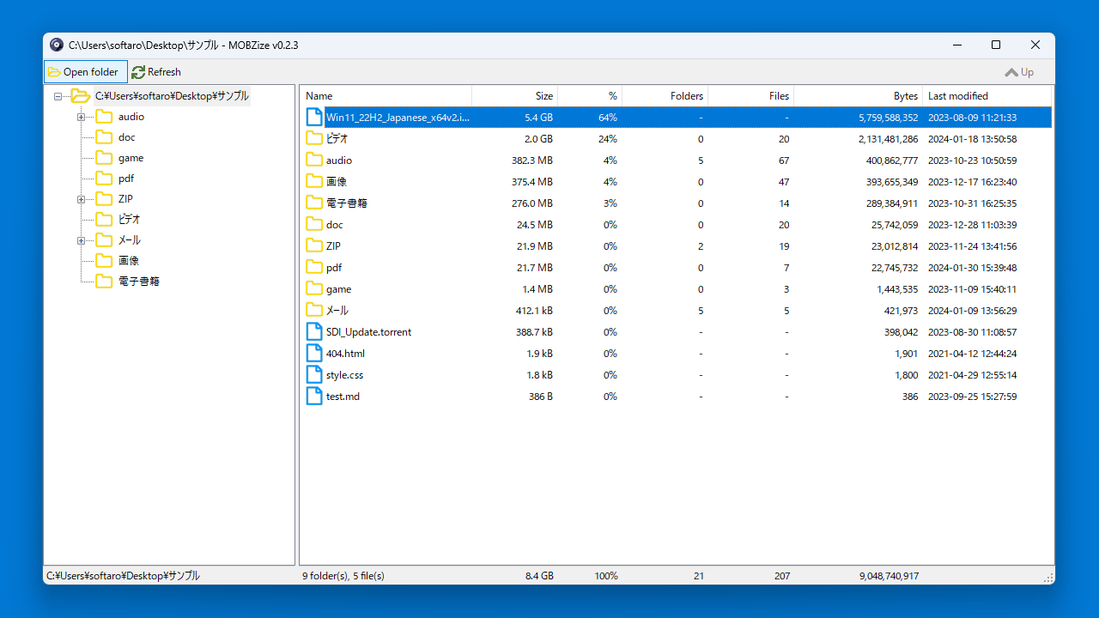Minimize the MOBZize window
1099x618 pixels.
tap(956, 45)
